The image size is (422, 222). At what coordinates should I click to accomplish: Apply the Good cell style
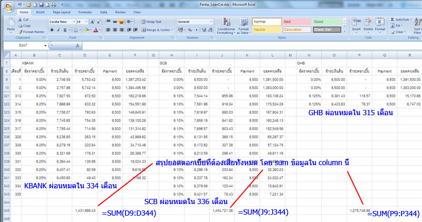click(x=327, y=22)
